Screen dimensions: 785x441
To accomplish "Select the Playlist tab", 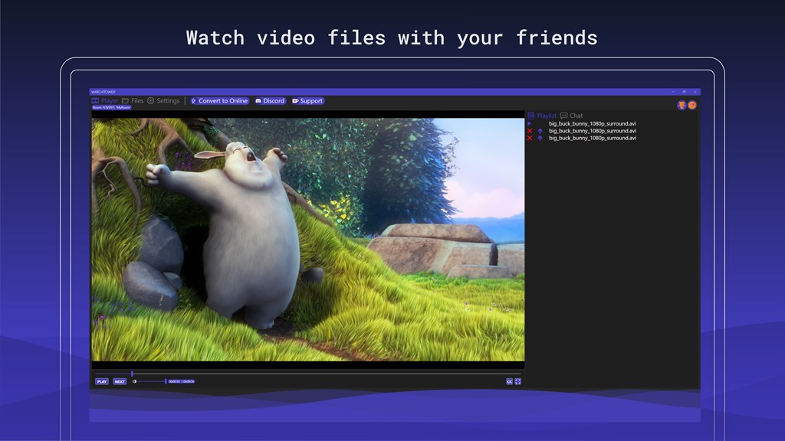I will point(542,116).
